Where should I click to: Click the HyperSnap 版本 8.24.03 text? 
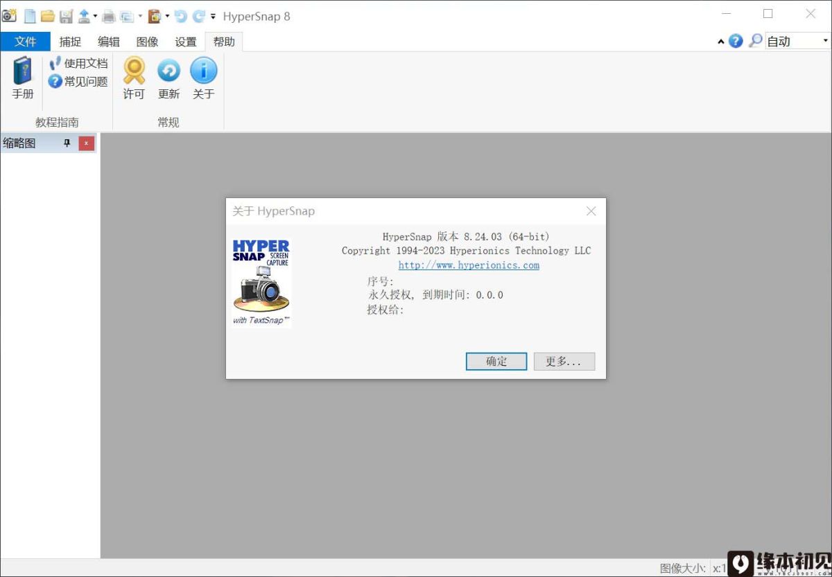466,237
